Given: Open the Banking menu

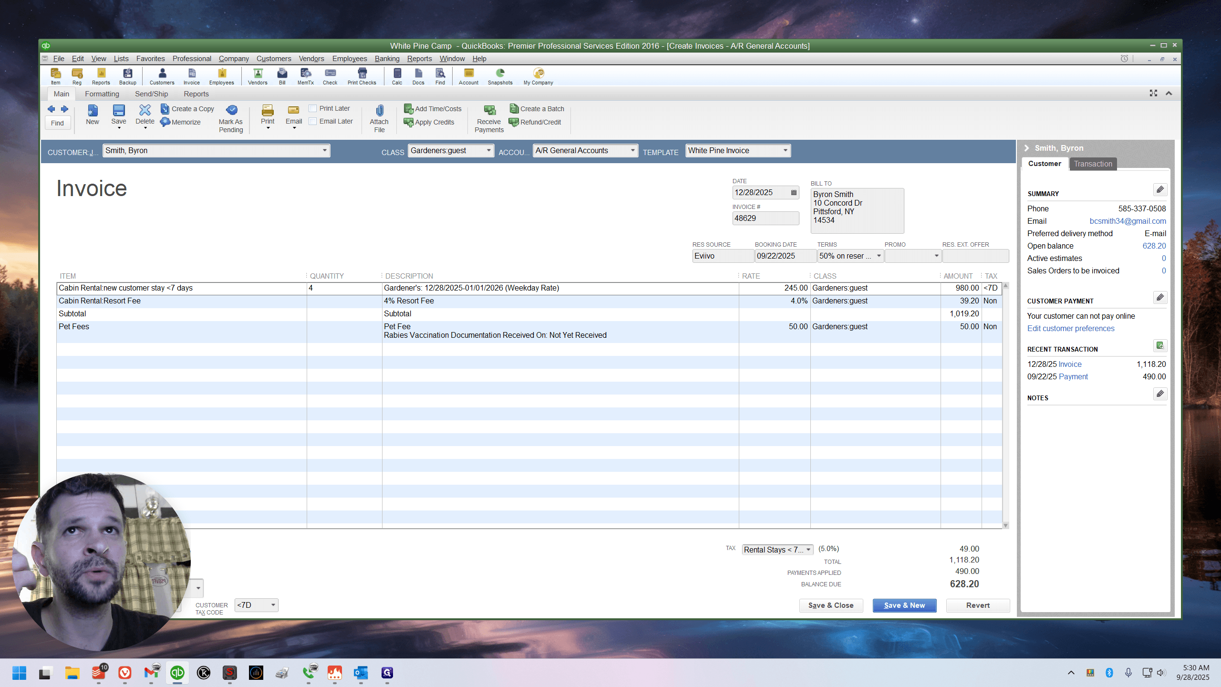Looking at the screenshot, I should pyautogui.click(x=387, y=59).
